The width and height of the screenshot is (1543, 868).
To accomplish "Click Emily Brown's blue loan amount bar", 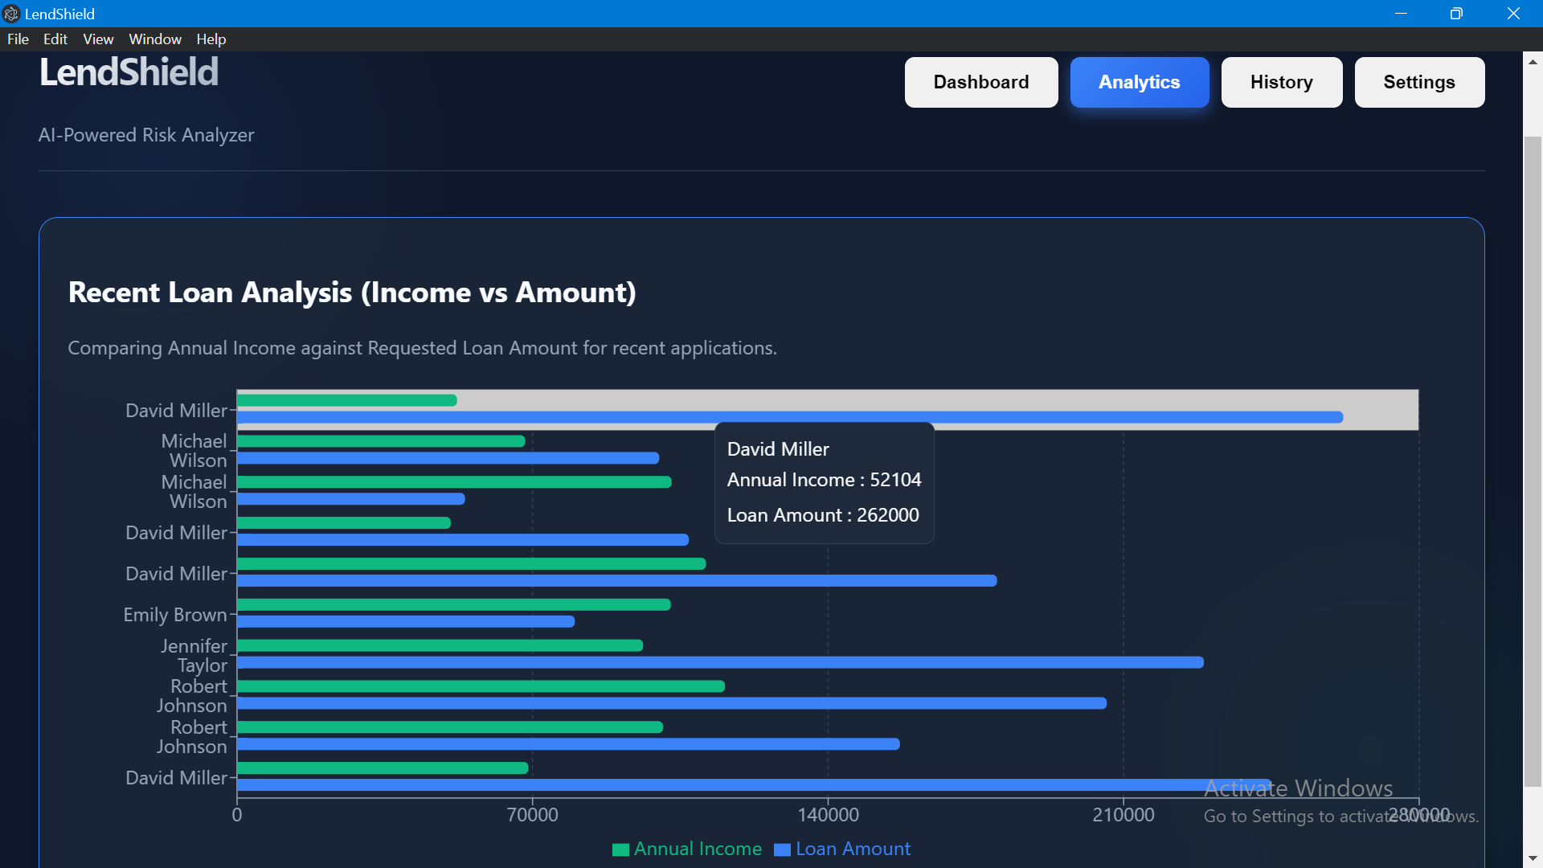I will (406, 621).
